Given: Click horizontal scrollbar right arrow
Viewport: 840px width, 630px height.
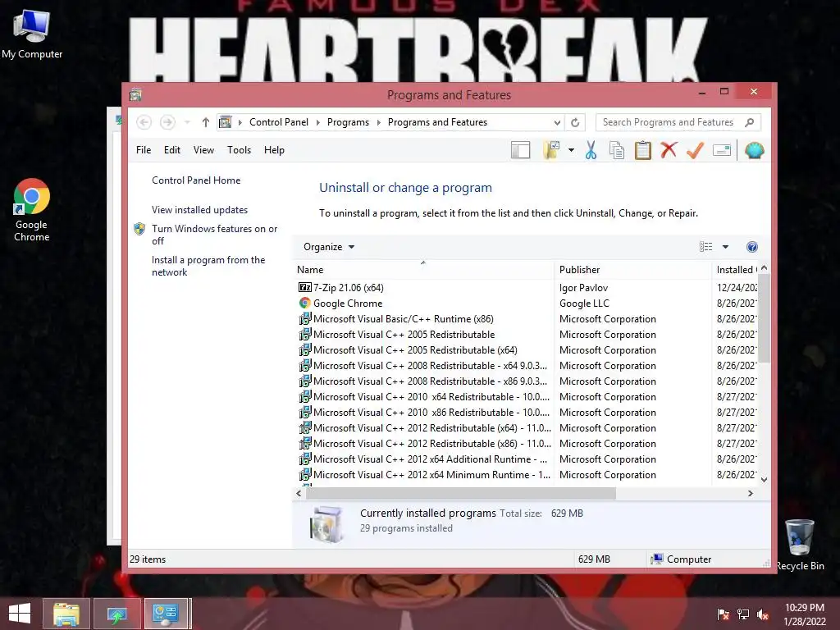Looking at the screenshot, I should click(x=751, y=493).
